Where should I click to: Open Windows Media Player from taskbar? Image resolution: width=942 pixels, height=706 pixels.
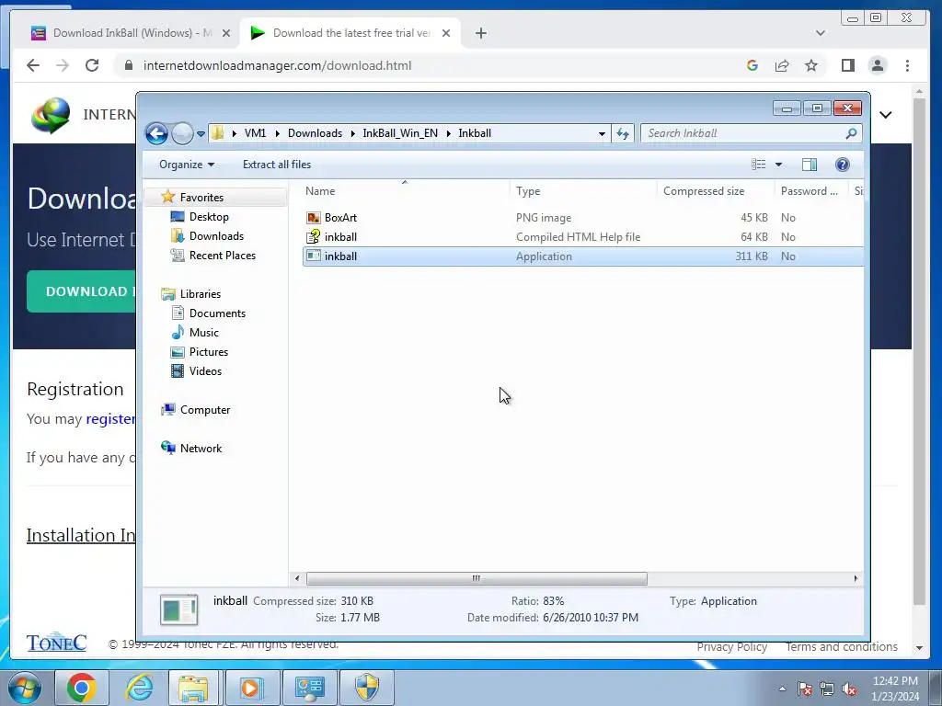pos(251,688)
